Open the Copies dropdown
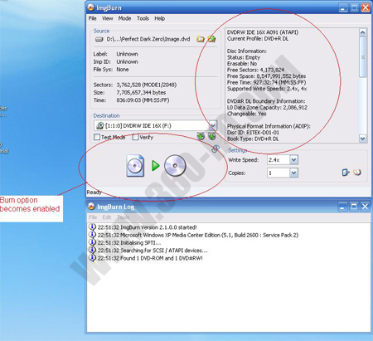373x341 pixels. point(293,173)
